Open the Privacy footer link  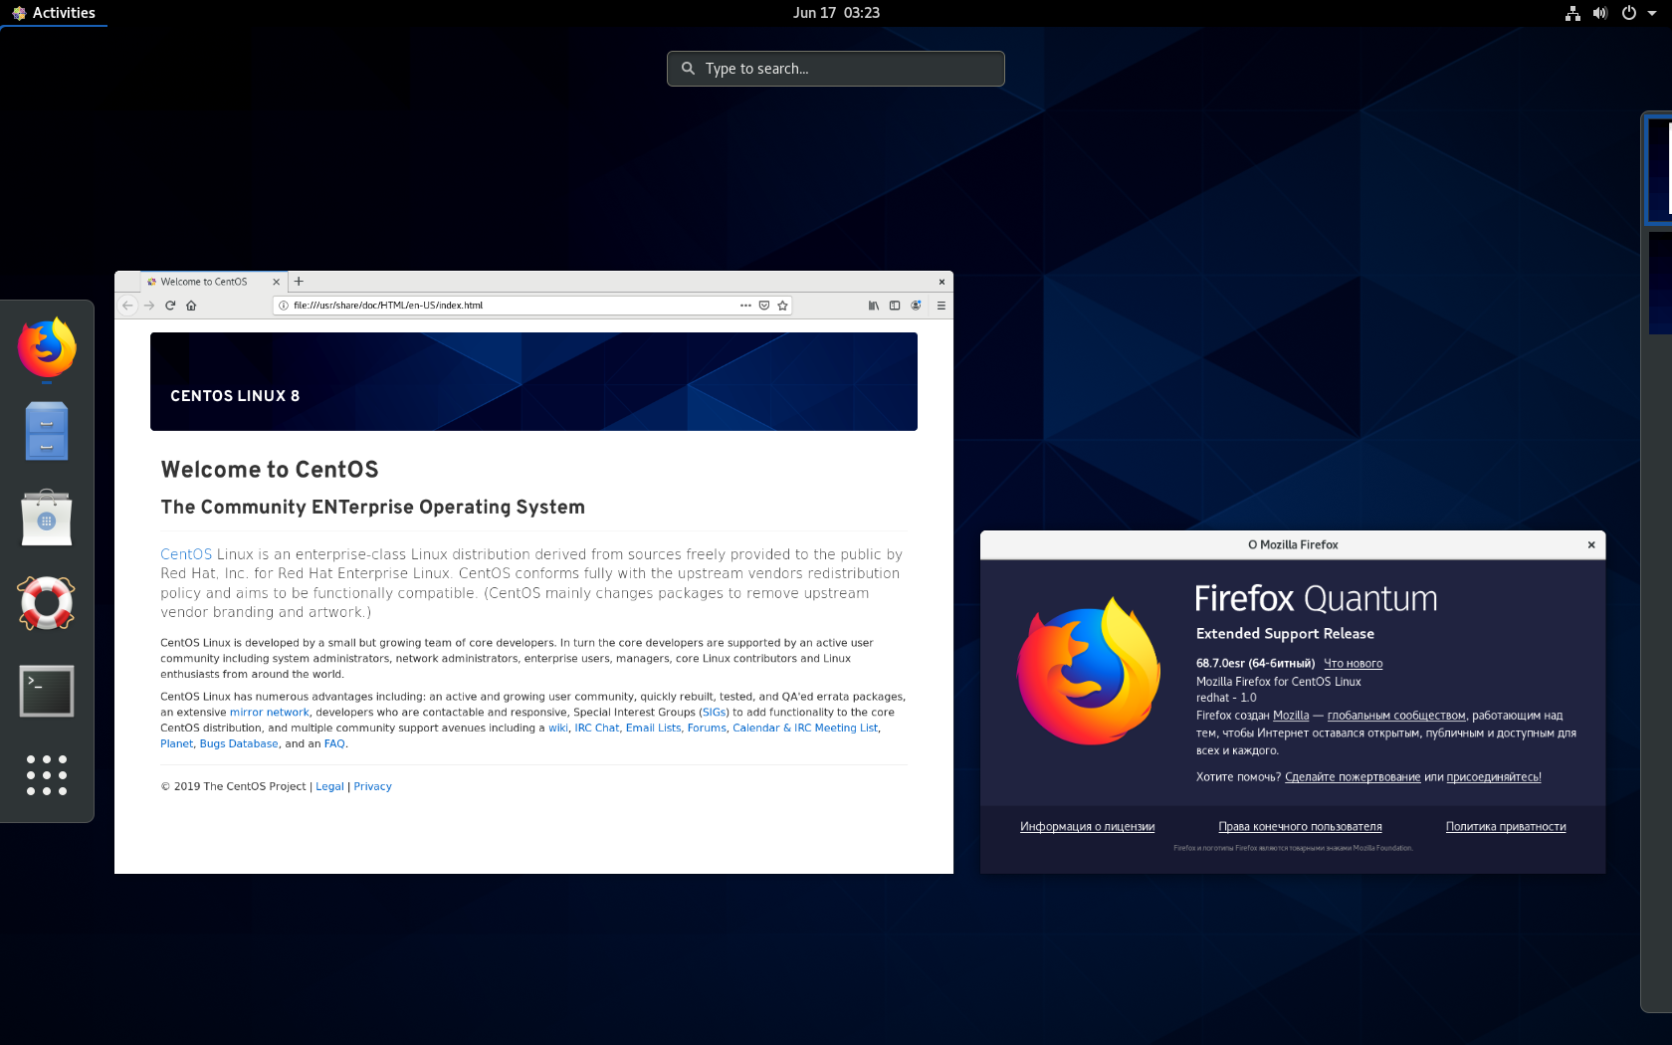point(373,786)
